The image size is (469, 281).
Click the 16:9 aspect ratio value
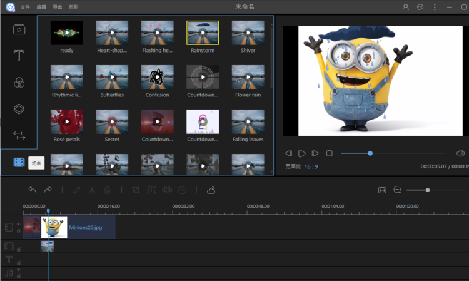(311, 166)
